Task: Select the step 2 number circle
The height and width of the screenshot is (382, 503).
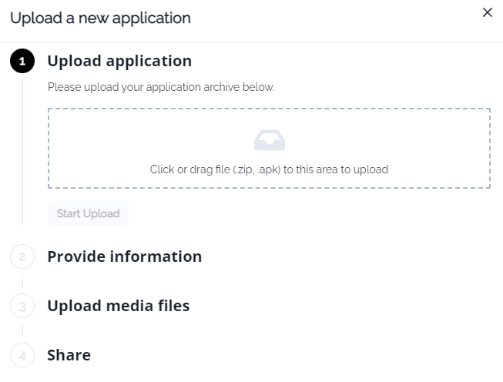Action: coord(22,257)
